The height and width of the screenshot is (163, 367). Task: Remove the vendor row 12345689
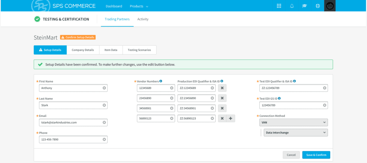[222, 88]
